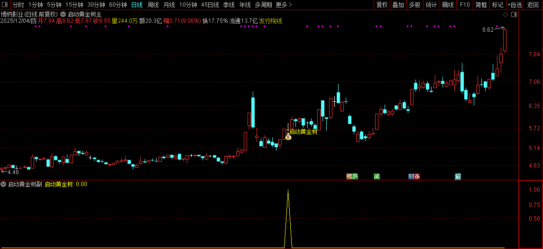Open the 榜 event tag
The image size is (543, 249).
coord(350,177)
